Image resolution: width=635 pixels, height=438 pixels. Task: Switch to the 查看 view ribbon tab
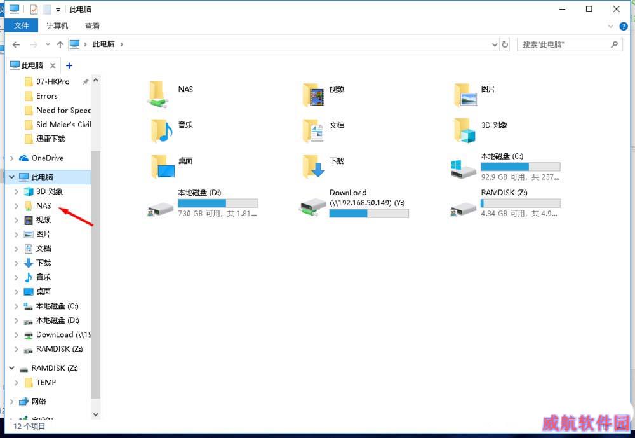coord(92,26)
